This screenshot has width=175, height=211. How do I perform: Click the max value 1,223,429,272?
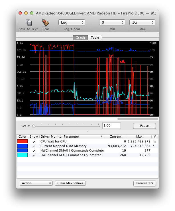click(139, 141)
